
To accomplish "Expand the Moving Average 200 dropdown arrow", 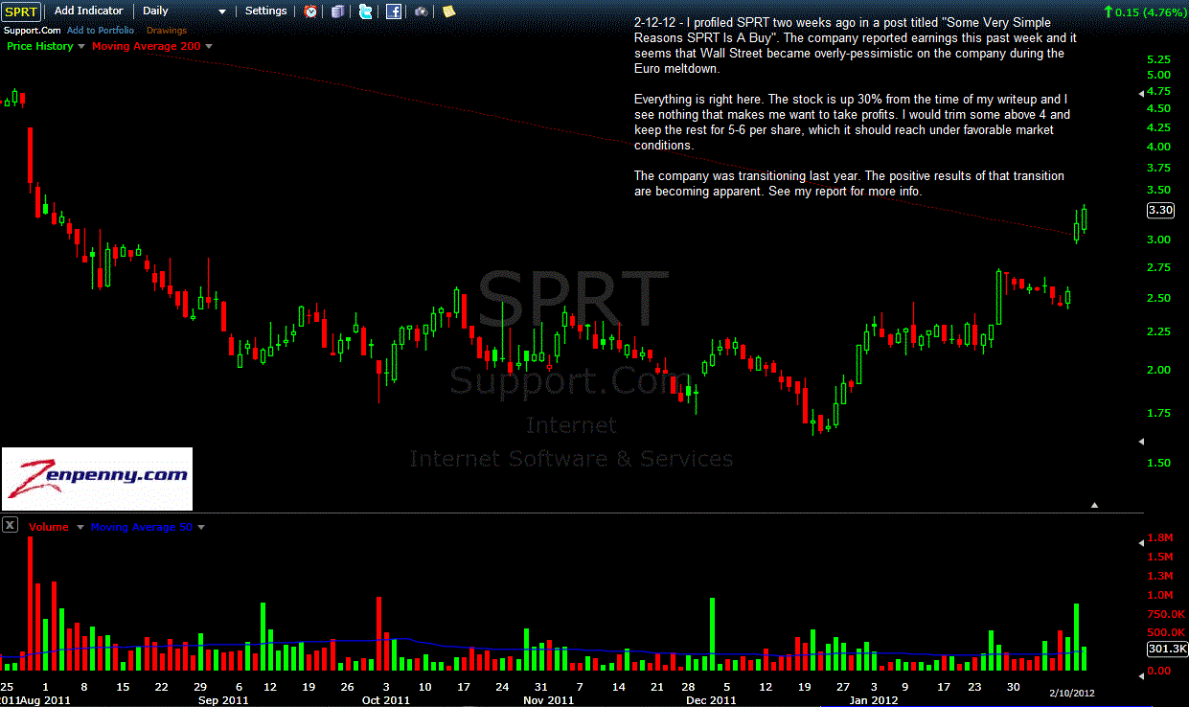I will 209,47.
